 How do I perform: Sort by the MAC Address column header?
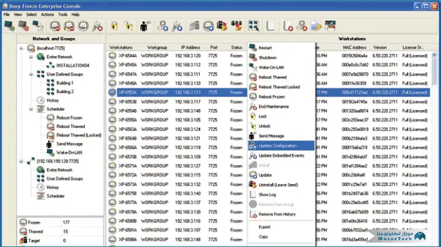[354, 47]
